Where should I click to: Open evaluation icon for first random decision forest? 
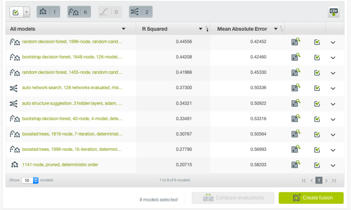[295, 42]
